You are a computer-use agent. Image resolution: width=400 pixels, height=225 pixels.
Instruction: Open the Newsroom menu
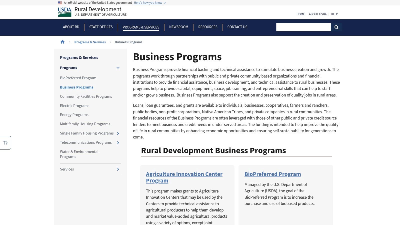coord(179,27)
